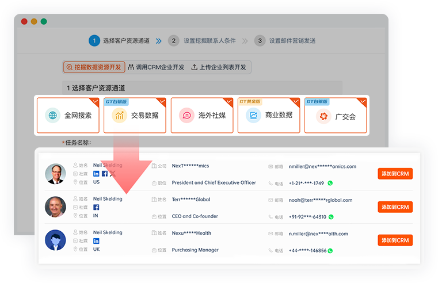
Task: Click the blue avatar of the UK contact
Action: point(55,240)
